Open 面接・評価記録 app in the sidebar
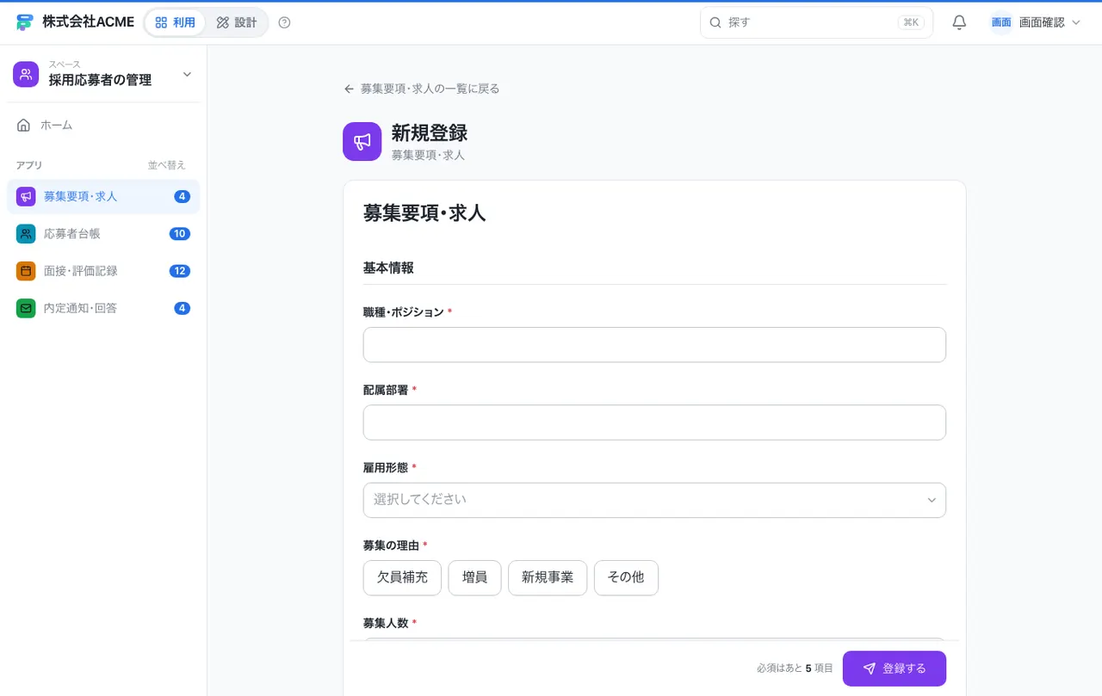The image size is (1102, 696). [x=103, y=271]
